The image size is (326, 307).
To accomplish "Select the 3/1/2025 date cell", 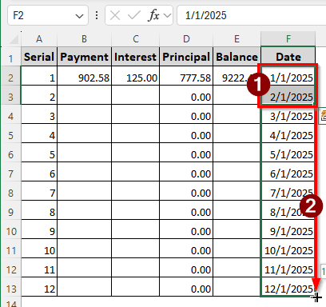I will tap(288, 114).
